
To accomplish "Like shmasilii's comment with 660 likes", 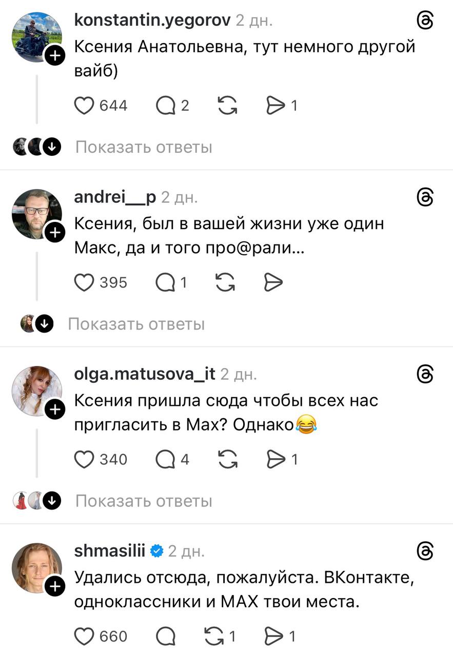I will tap(84, 636).
